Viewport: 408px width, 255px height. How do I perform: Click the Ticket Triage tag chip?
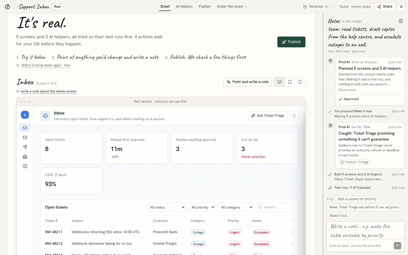pos(354,162)
